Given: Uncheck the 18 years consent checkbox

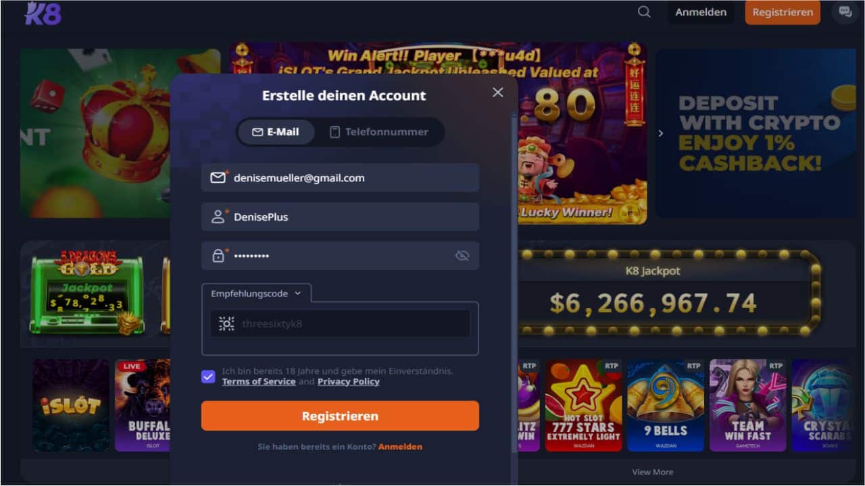Looking at the screenshot, I should pyautogui.click(x=208, y=377).
